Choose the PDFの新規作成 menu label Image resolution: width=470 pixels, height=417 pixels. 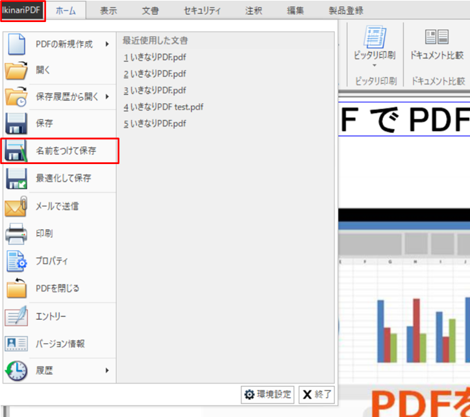64,44
